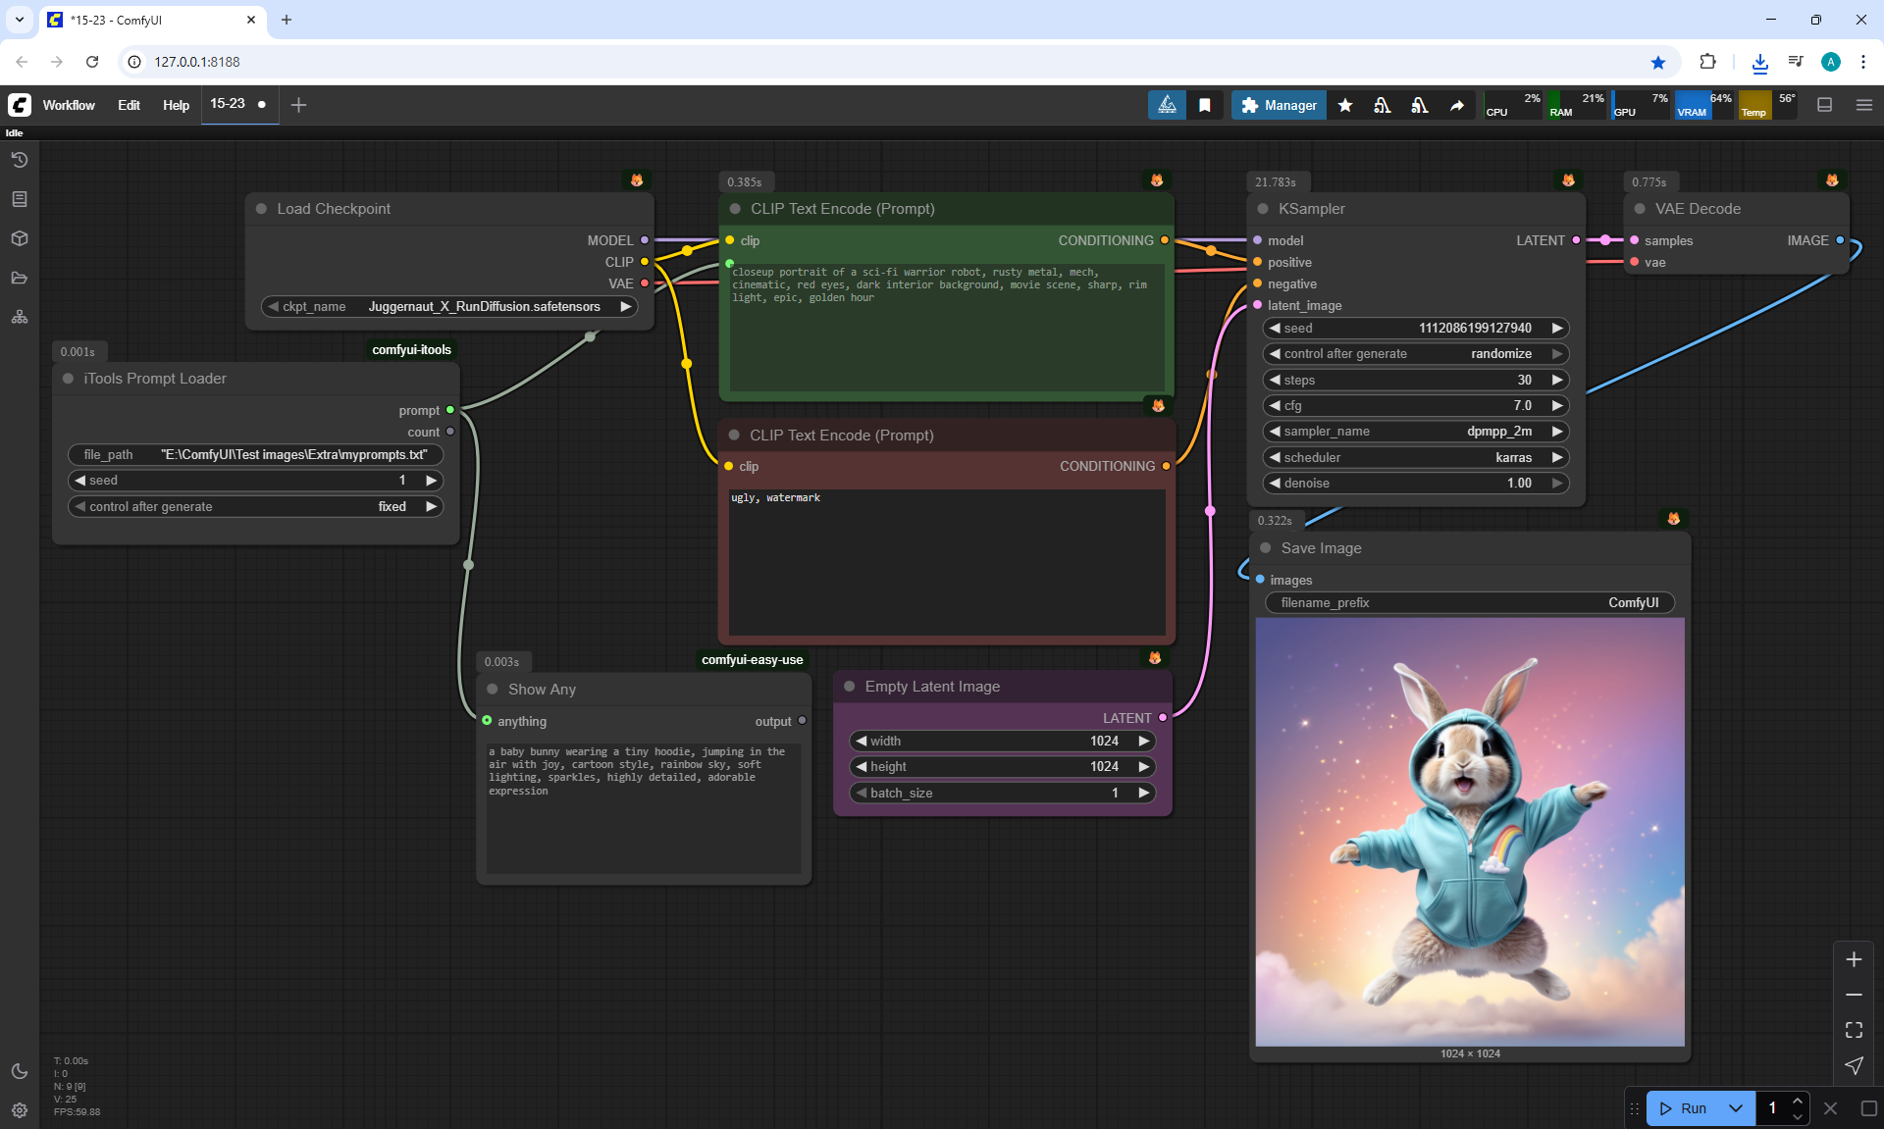Open the Edit menu
Viewport: 1884px width, 1129px height.
click(x=129, y=105)
